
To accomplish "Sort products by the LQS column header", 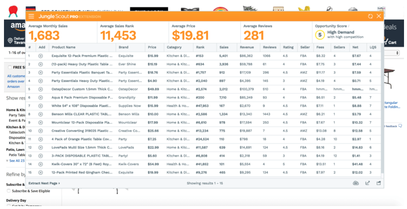I will coord(372,47).
